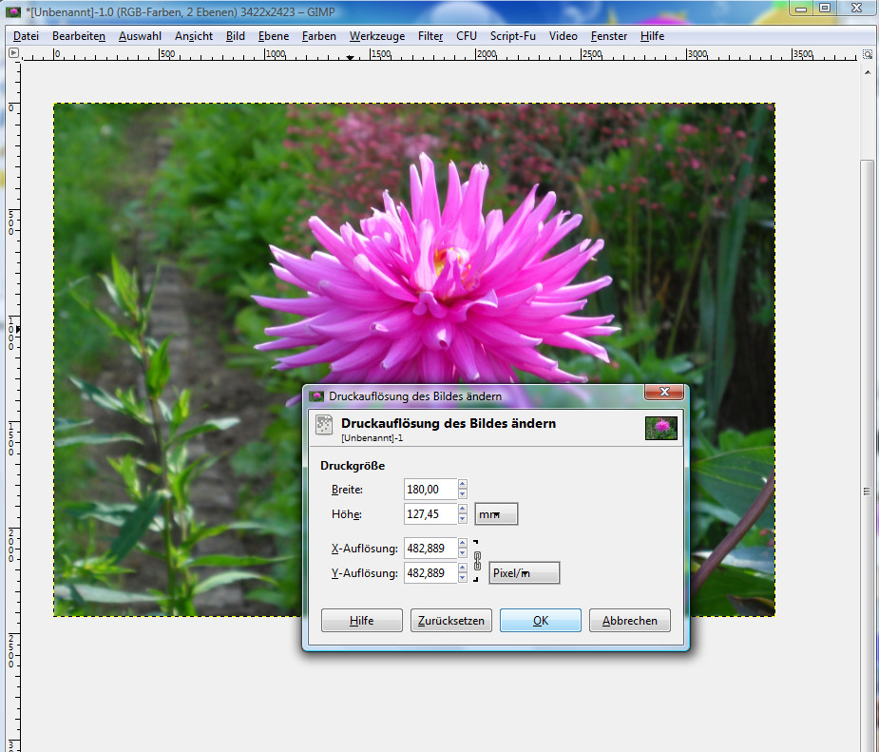Open the Filter menu

click(x=430, y=36)
